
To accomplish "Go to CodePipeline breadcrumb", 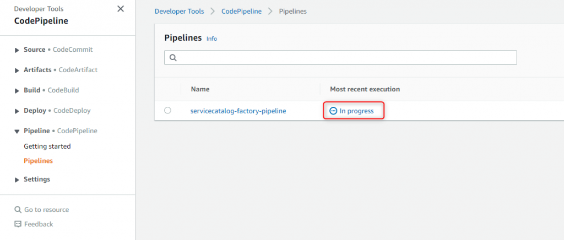I will pos(241,11).
